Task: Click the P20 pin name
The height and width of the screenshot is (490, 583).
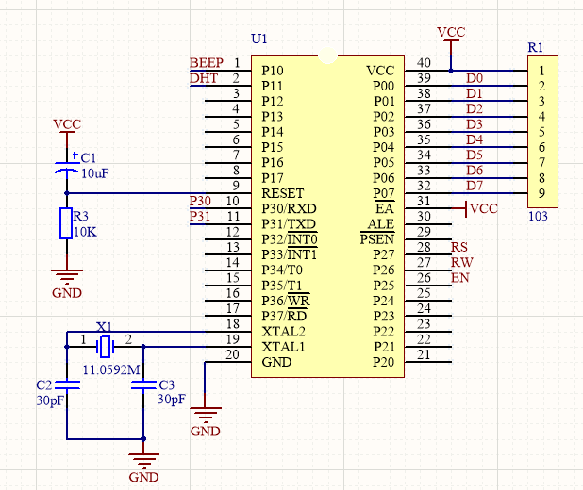Action: click(x=384, y=362)
